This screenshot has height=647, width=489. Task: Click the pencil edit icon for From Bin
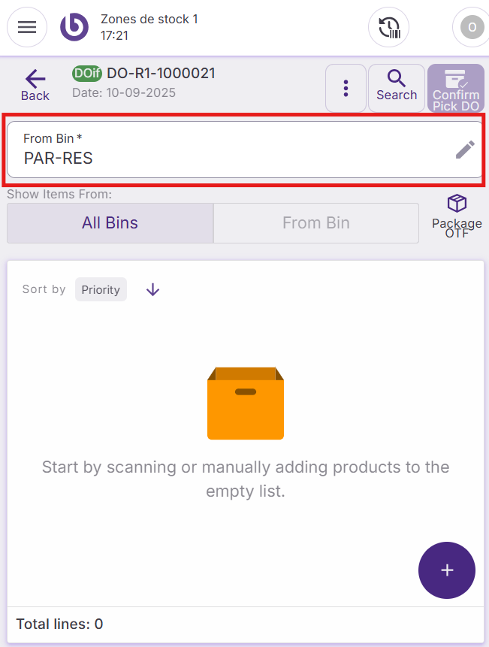465,150
